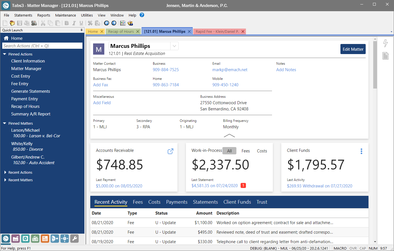Click the Print toolbar icon
The height and width of the screenshot is (251, 394).
click(27, 23)
